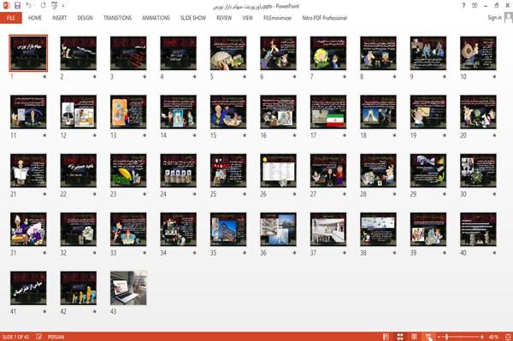Switch to Slide Sorter view icon
The image size is (513, 341).
tap(400, 337)
